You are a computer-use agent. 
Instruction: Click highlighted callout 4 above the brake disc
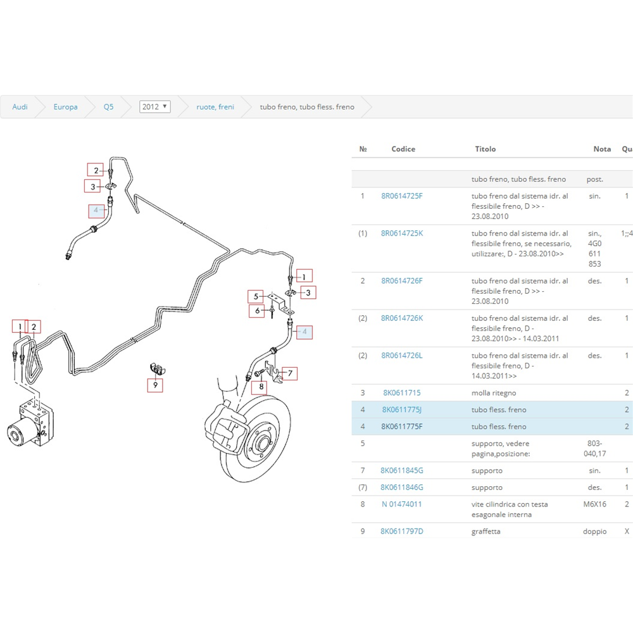[x=304, y=332]
